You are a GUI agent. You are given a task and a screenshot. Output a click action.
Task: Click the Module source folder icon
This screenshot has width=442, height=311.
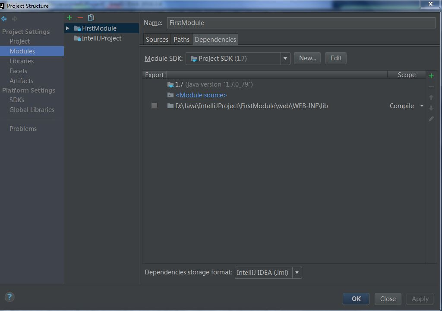point(170,95)
